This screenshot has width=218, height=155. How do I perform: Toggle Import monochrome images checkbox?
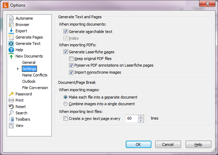(71, 72)
